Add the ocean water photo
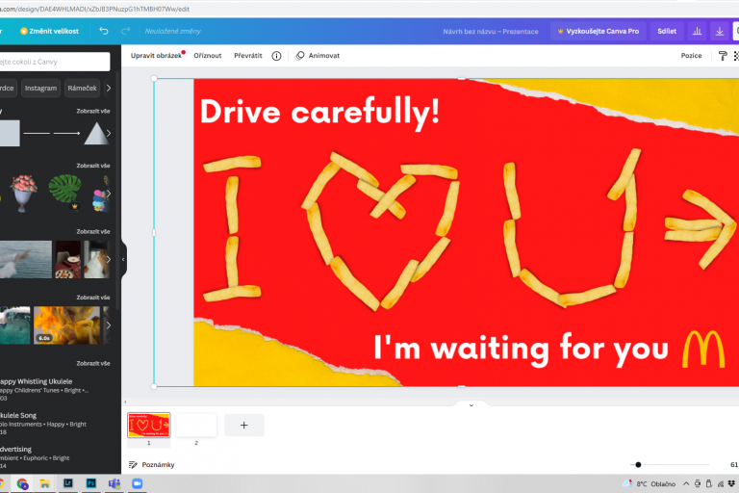The image size is (739, 493). (25, 259)
